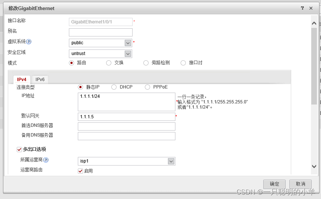
Task: Click the IP地址 text area
Action: click(x=127, y=102)
